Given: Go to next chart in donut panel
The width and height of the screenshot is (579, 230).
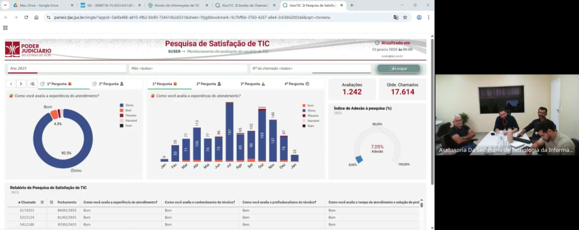Looking at the screenshot, I should click(x=21, y=84).
